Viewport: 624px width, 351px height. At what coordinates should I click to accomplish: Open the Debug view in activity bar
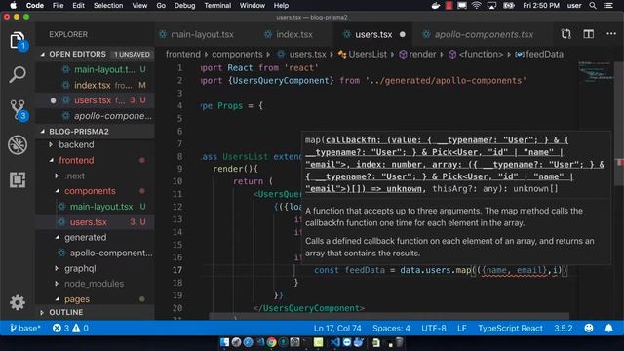18,144
